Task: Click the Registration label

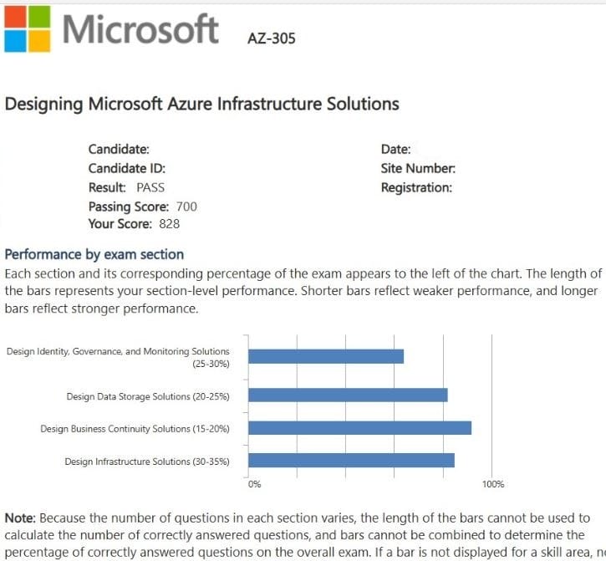Action: click(x=416, y=187)
